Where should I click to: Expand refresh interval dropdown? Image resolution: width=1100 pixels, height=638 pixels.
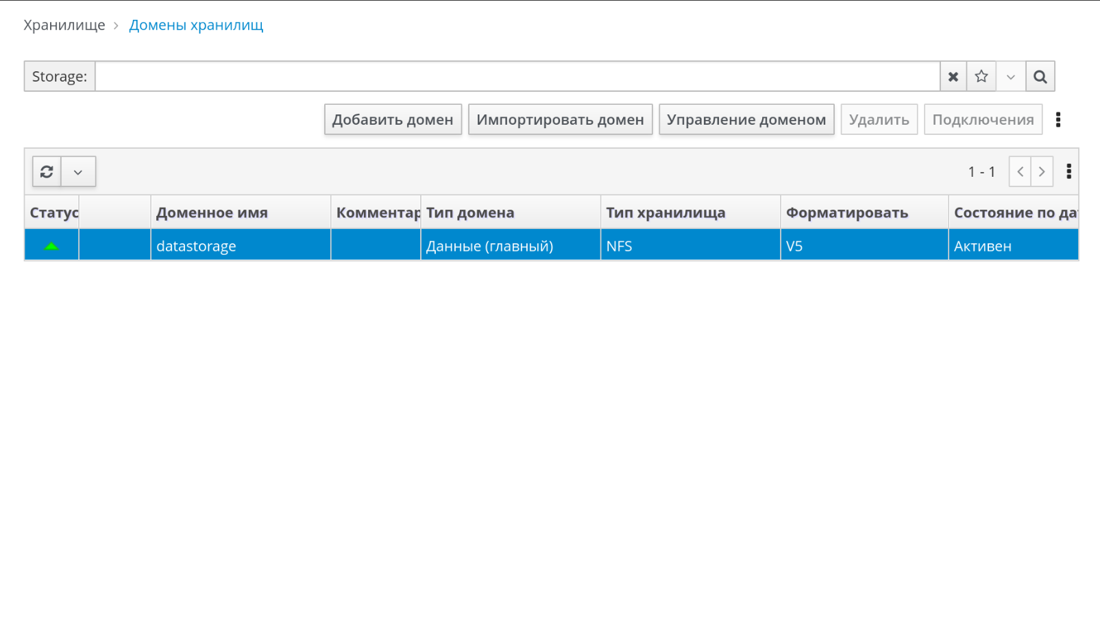(78, 172)
